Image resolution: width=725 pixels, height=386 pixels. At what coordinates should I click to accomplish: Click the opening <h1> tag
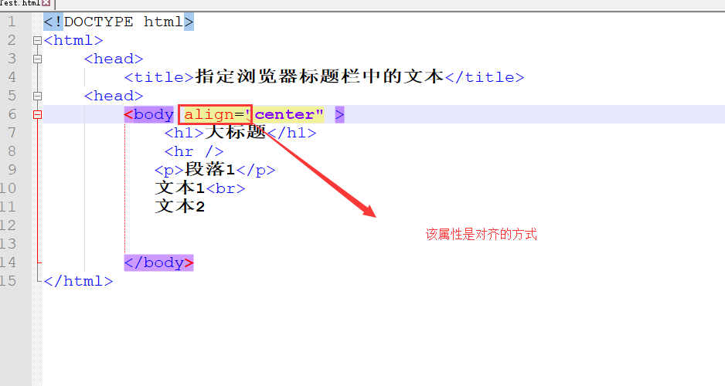coord(184,133)
